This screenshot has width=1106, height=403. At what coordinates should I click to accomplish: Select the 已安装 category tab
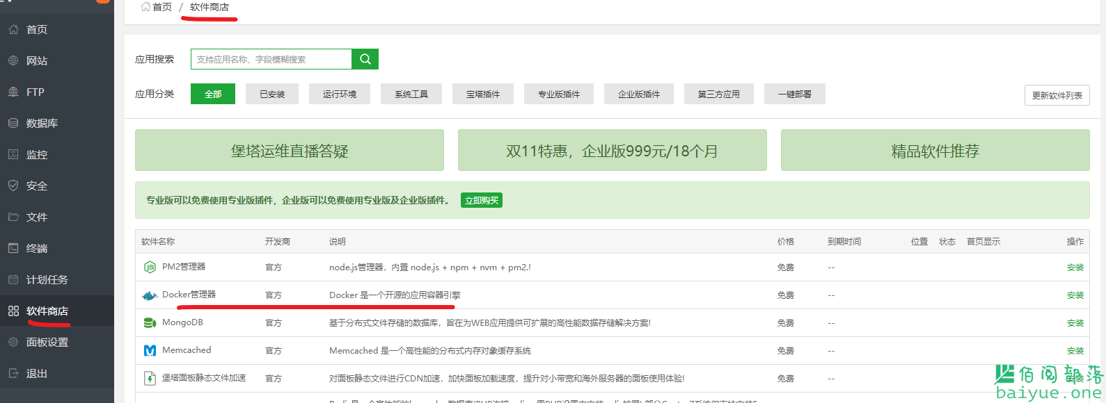(x=272, y=94)
